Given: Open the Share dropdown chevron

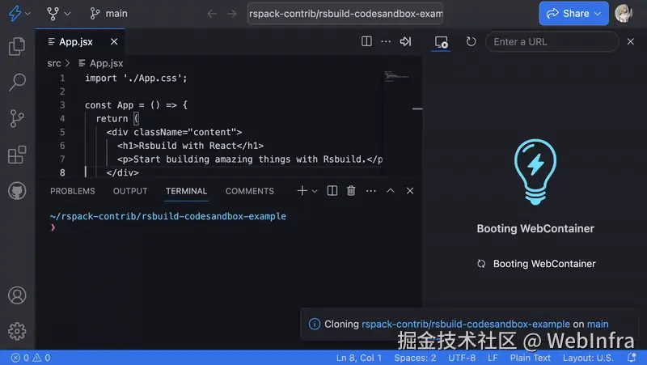Looking at the screenshot, I should [x=598, y=14].
